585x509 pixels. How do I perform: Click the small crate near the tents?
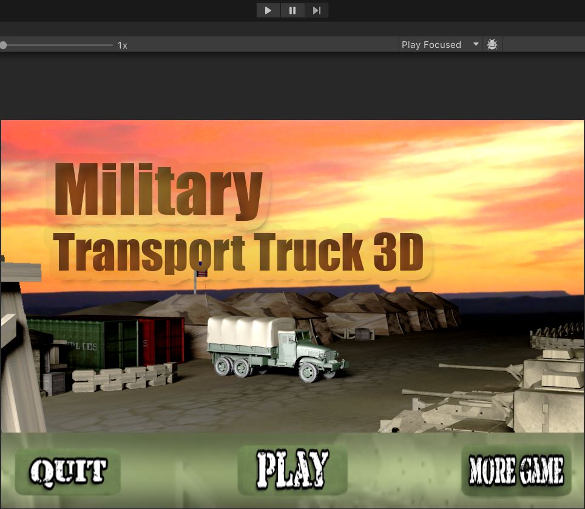364,334
